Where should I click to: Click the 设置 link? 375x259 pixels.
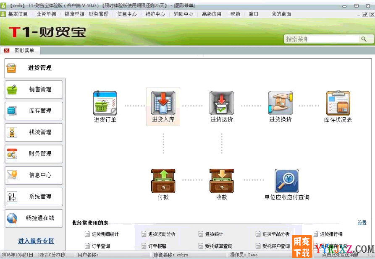pyautogui.click(x=362, y=223)
